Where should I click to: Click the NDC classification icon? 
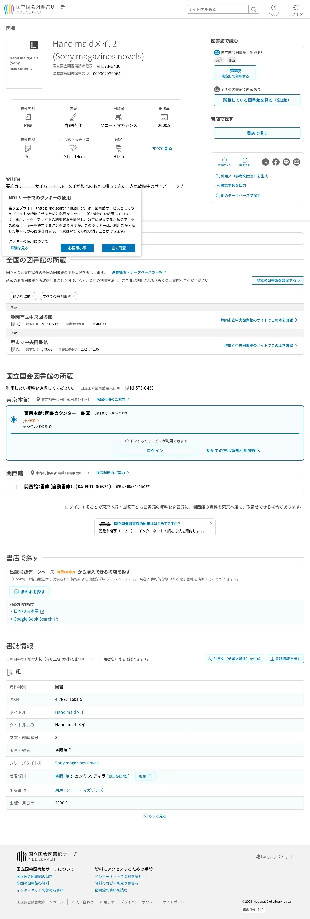point(119,148)
